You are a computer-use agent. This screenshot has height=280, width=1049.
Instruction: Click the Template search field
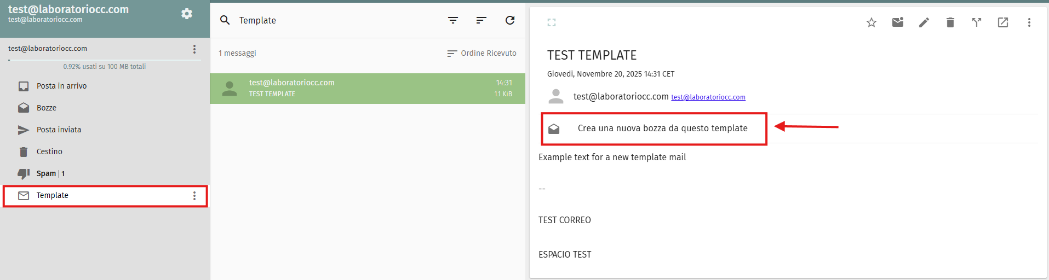click(329, 20)
